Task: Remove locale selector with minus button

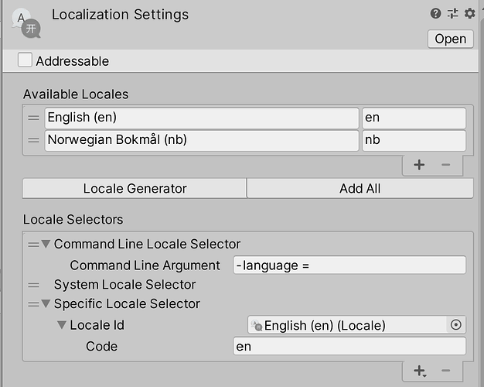Action: [x=445, y=372]
